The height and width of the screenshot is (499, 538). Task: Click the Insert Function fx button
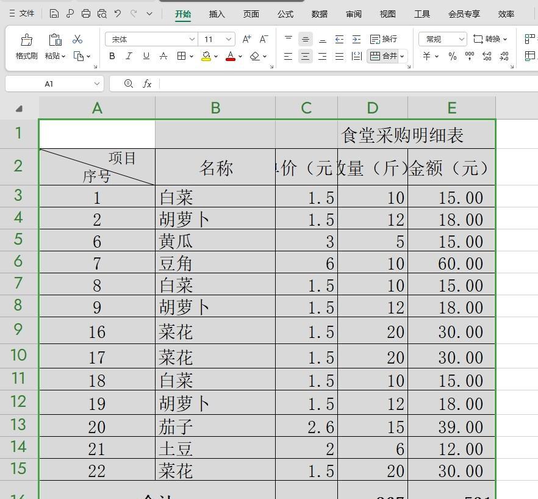pyautogui.click(x=147, y=84)
